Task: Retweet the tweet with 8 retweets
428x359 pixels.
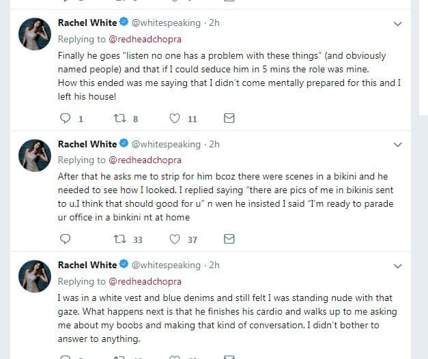Action: point(119,119)
